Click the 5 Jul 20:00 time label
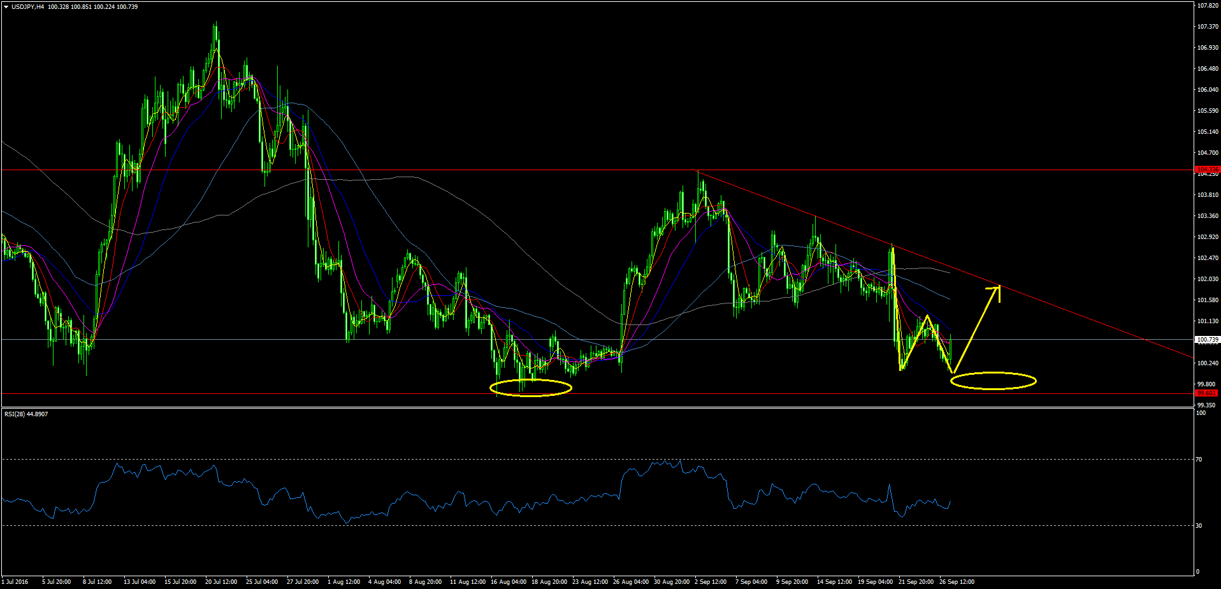 (57, 582)
